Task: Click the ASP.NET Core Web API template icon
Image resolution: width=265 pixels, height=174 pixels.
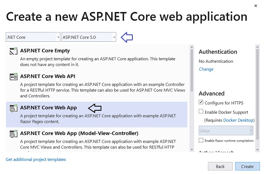Action: [13, 77]
